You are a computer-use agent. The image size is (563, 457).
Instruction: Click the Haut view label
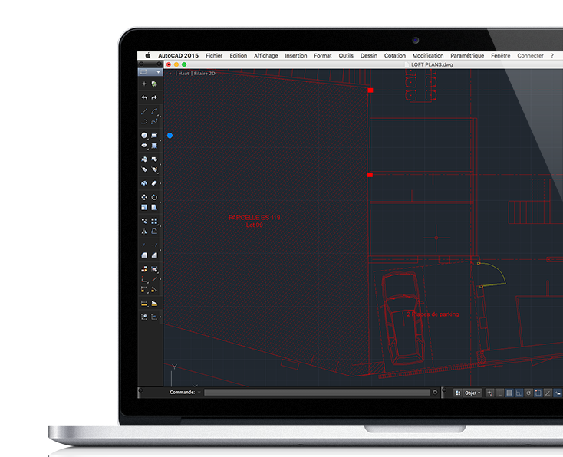click(183, 74)
